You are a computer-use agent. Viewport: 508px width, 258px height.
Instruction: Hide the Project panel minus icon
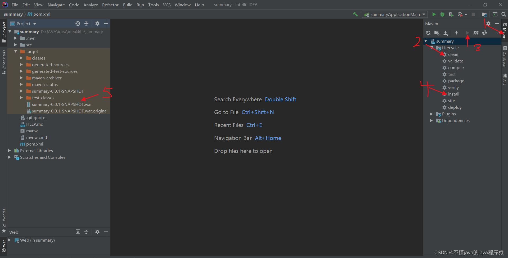tap(106, 24)
